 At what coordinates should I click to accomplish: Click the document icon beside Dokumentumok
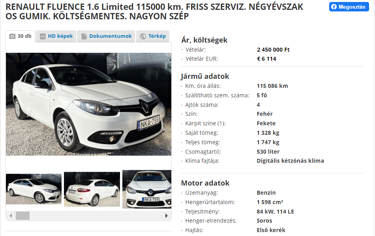[84, 36]
